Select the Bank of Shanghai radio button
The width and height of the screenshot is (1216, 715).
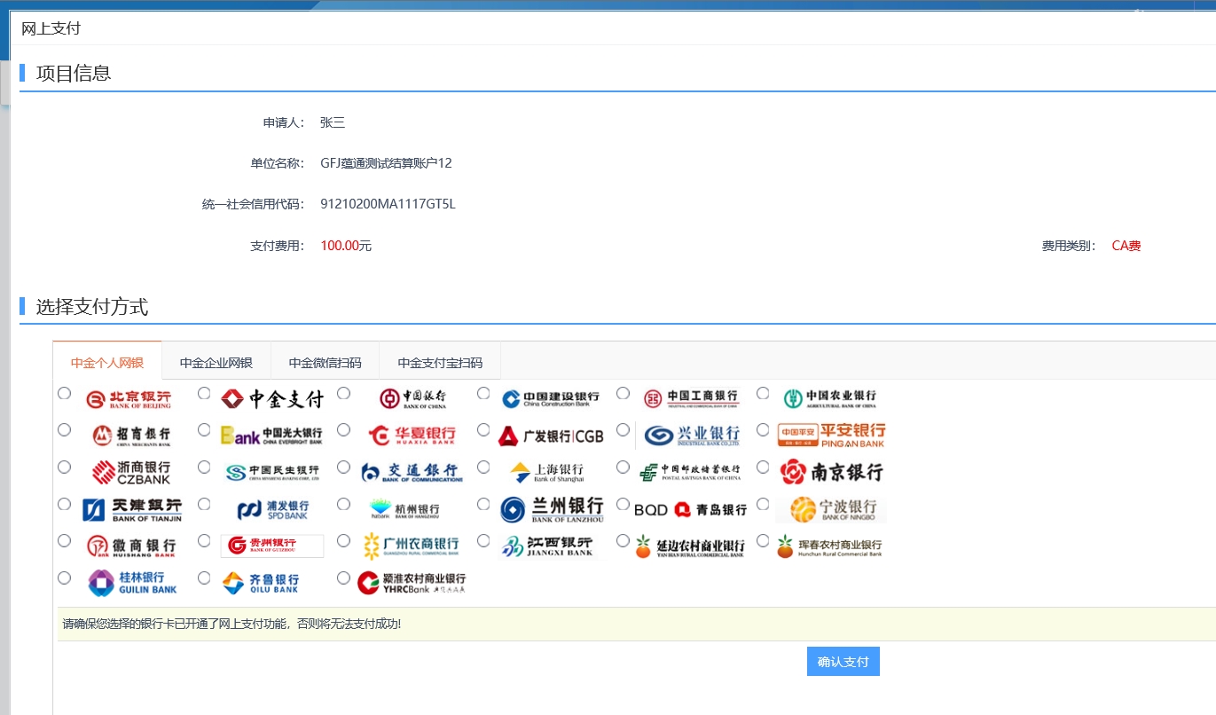[483, 467]
